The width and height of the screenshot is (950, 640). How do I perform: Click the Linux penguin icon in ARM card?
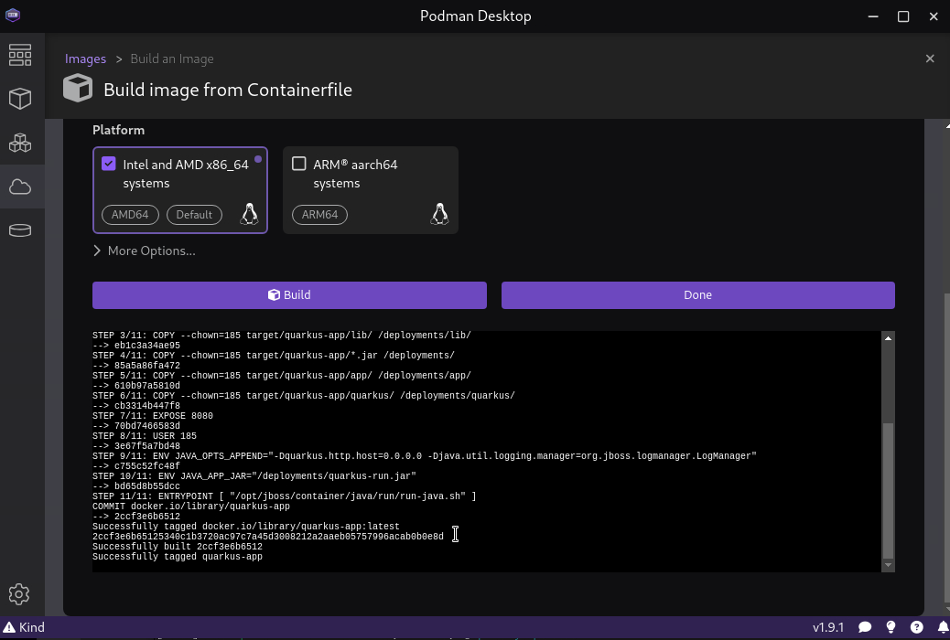(439, 214)
